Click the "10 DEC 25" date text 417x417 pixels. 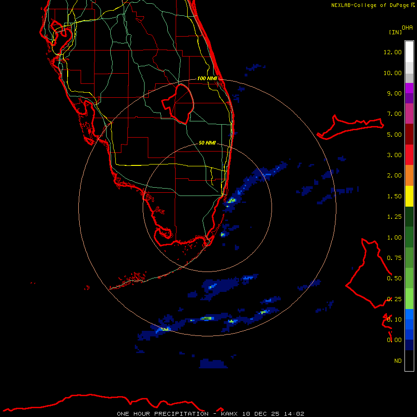260,414
